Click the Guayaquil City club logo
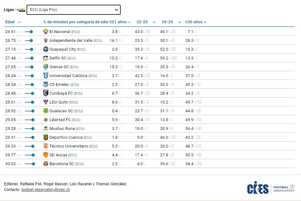This screenshot has height=201, width=301. pyautogui.click(x=46, y=49)
